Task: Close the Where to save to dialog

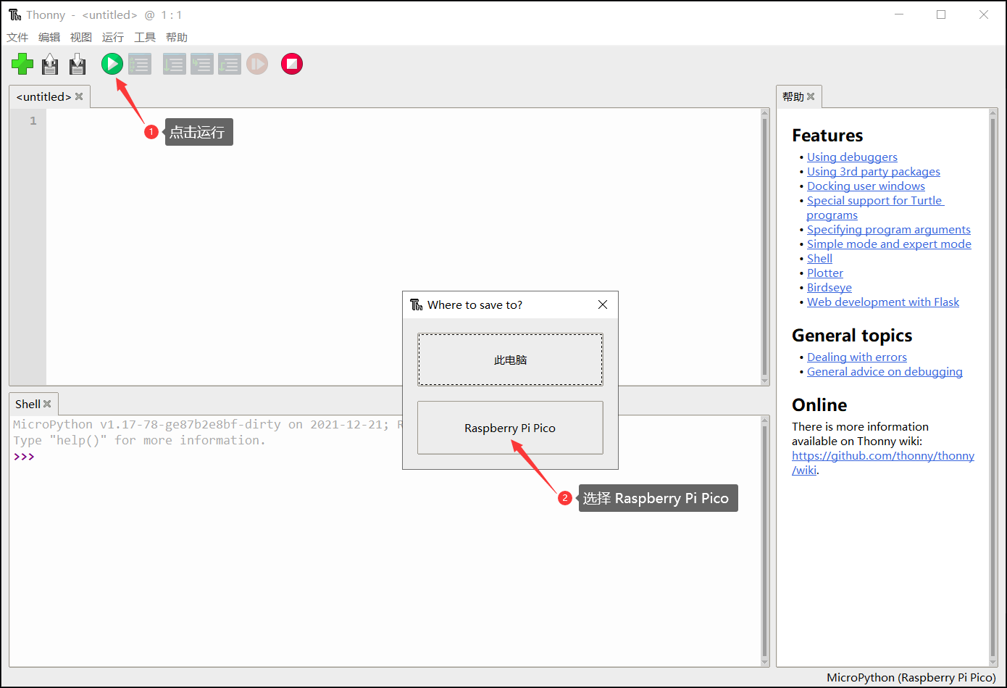Action: [603, 304]
